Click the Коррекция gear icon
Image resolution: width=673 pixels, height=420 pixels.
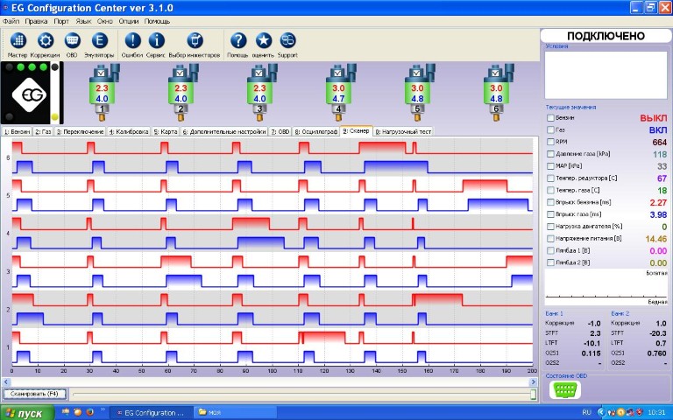tap(46, 40)
